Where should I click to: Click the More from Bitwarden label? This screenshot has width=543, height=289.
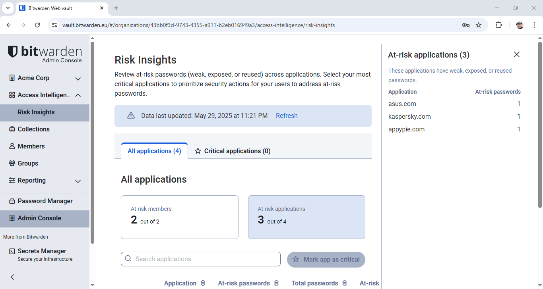pyautogui.click(x=25, y=237)
